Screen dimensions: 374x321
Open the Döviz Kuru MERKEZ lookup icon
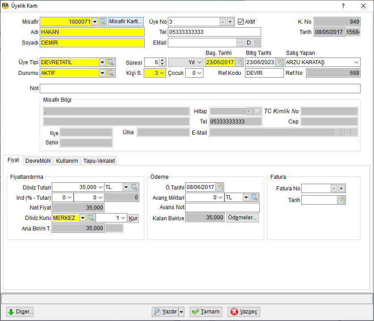(91, 218)
